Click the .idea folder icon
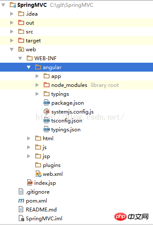This screenshot has height=225, width=153. (21, 14)
